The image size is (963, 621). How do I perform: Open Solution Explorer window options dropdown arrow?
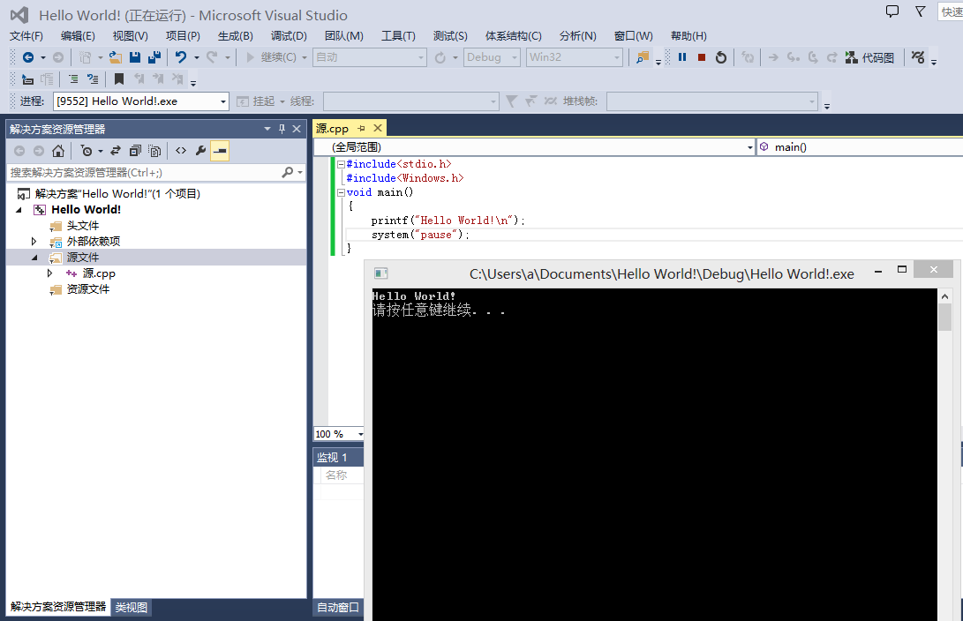click(267, 129)
